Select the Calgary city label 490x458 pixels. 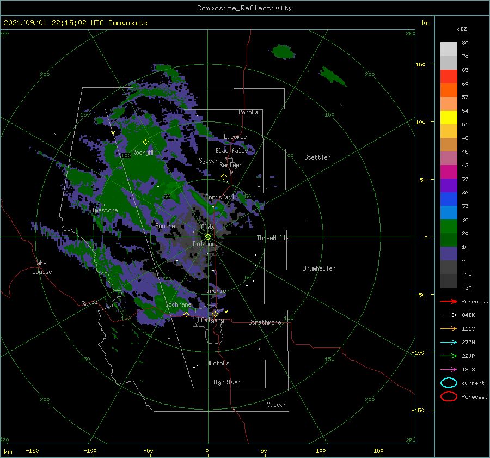point(212,320)
